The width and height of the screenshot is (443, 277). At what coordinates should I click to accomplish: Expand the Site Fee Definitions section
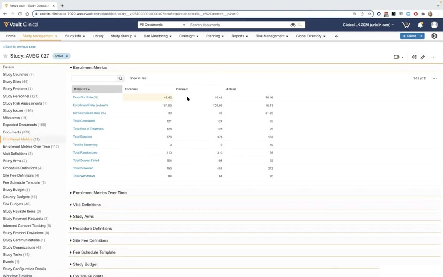[71, 240]
